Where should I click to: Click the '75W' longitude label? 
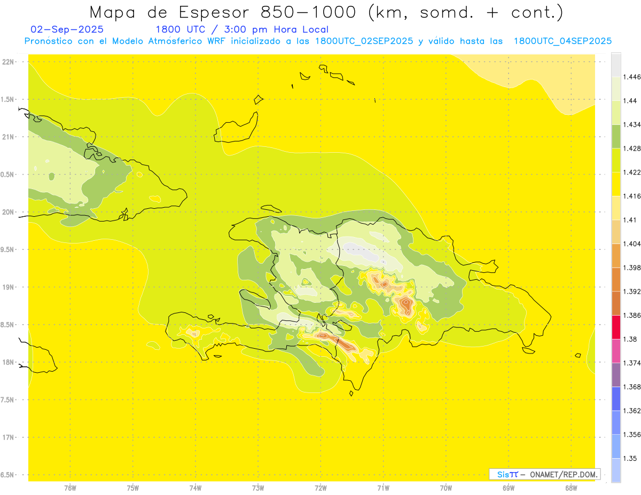point(133,488)
